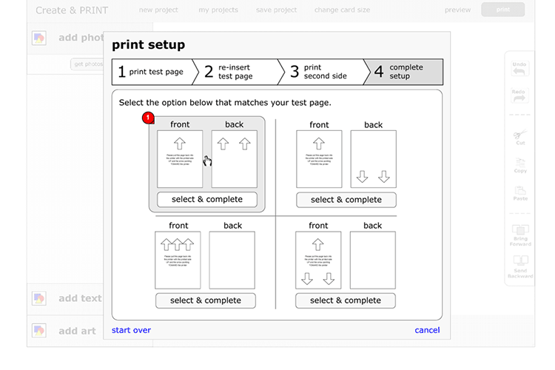Click the add photo panel icon

39,38
